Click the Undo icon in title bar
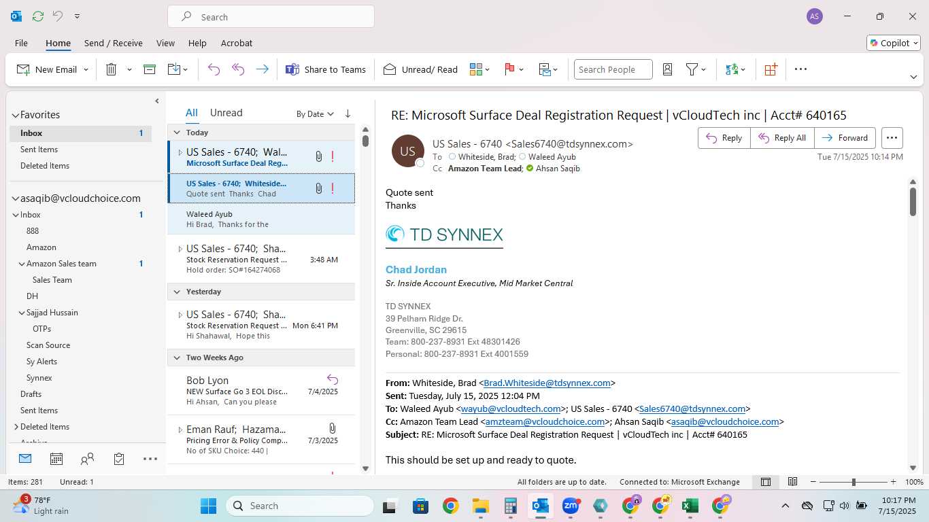 click(x=58, y=16)
